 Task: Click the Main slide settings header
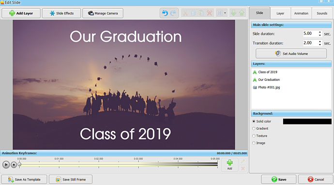(291, 25)
